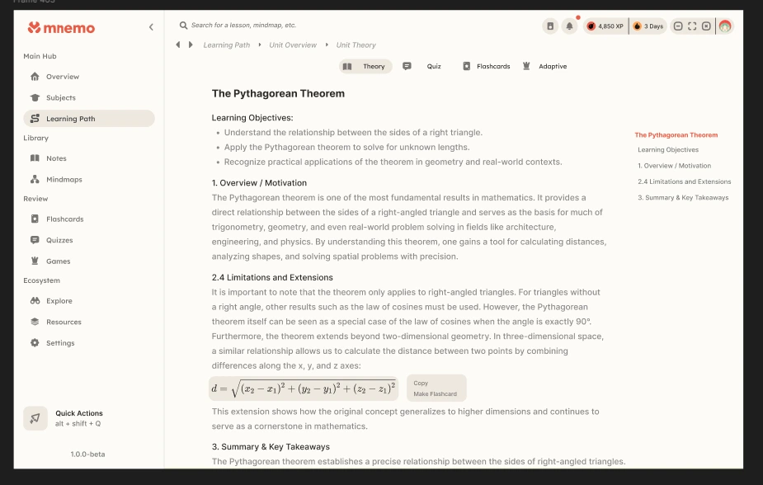Launch Quick Actions rocket button
Image resolution: width=763 pixels, height=485 pixels.
click(x=35, y=418)
